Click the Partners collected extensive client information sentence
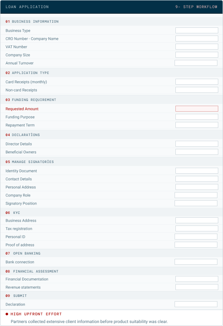 89,321
